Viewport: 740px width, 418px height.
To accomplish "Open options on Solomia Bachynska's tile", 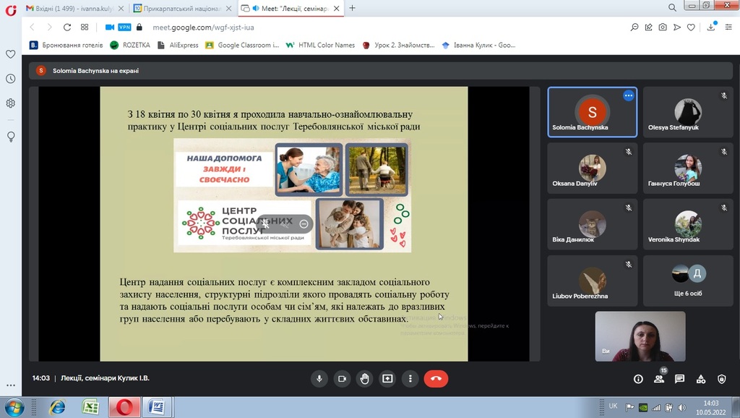I will tap(628, 95).
